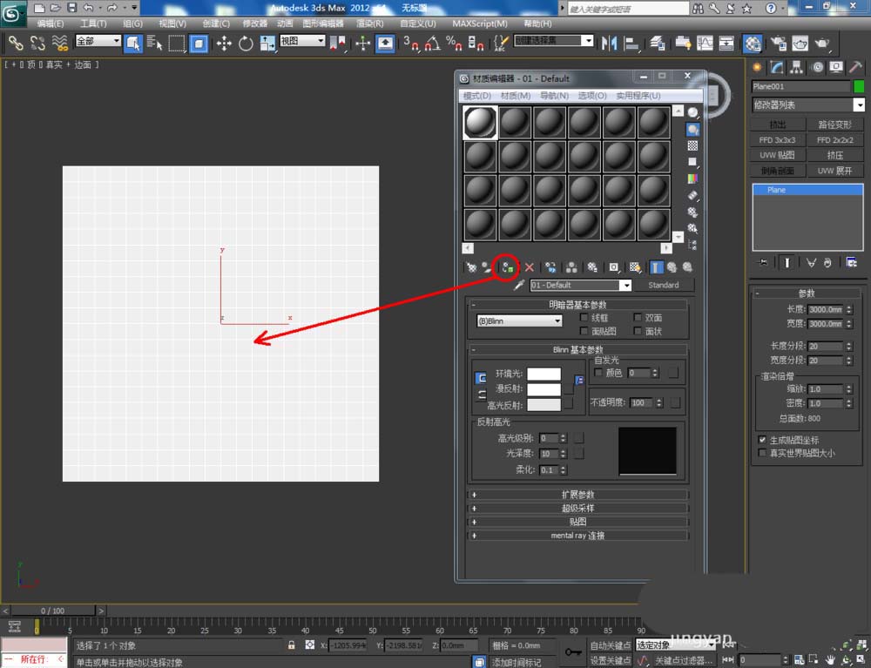Open the Hierarchy command panel tab
This screenshot has height=668, width=871.
(797, 68)
